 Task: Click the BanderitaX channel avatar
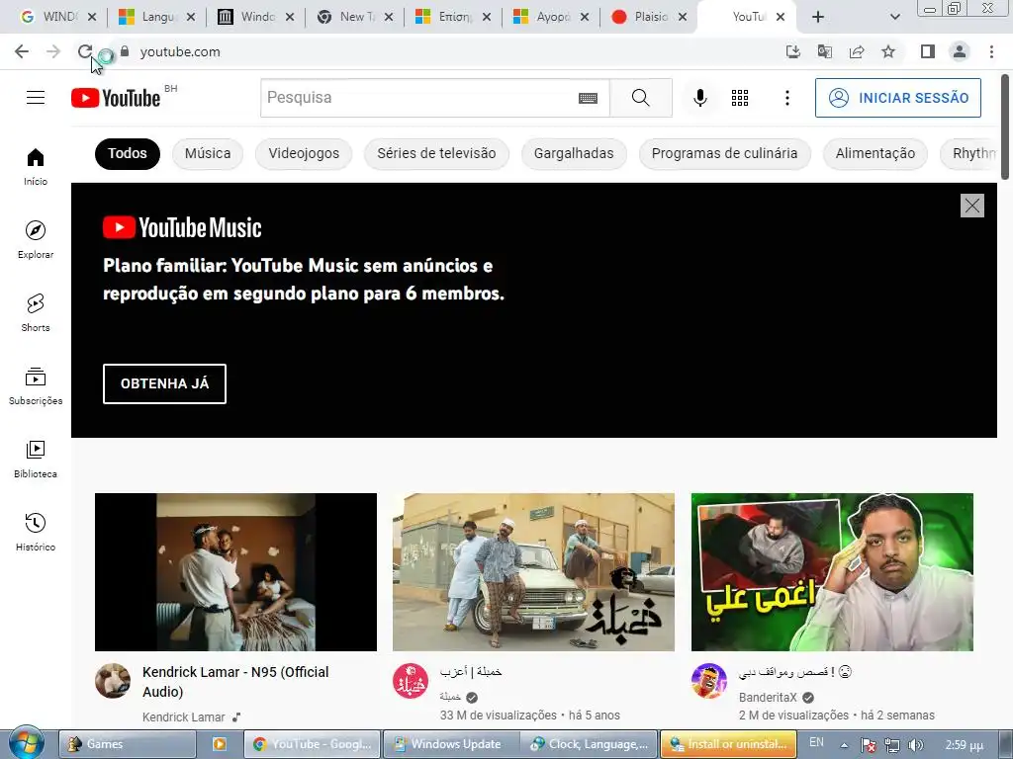coord(708,681)
